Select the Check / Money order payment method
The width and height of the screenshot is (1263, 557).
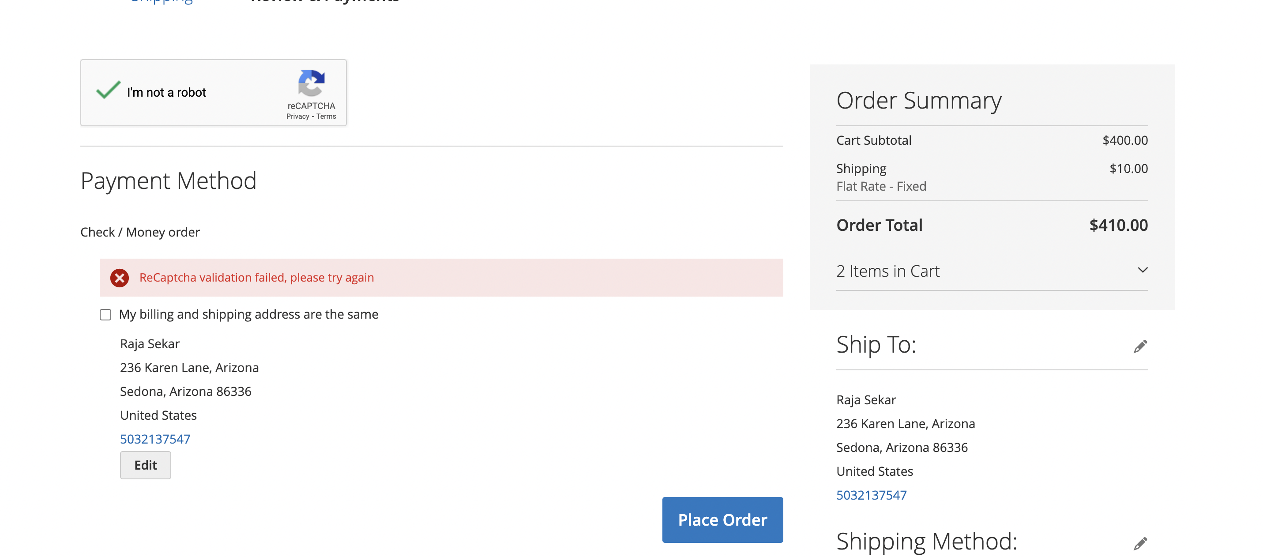click(x=140, y=231)
